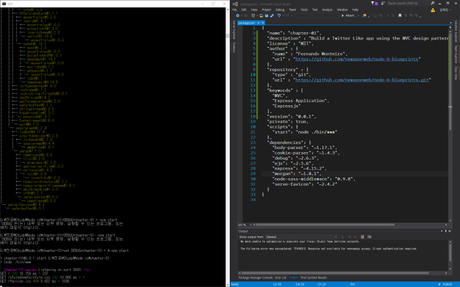Image resolution: width=460 pixels, height=287 pixels.
Task: Open the Server Explorer side tab
Action: [x=234, y=30]
